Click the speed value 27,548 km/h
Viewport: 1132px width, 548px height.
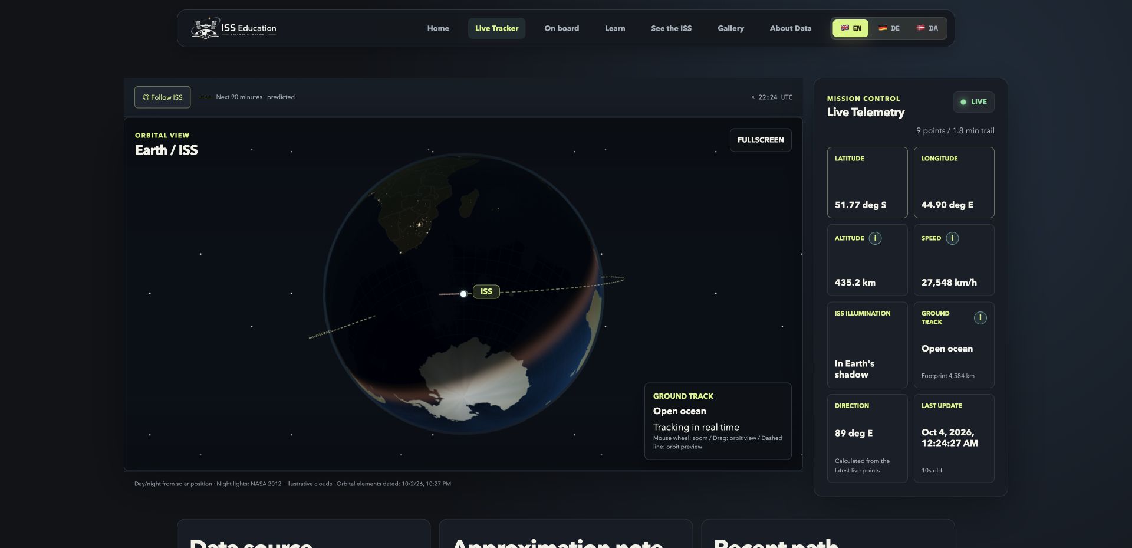tap(949, 283)
